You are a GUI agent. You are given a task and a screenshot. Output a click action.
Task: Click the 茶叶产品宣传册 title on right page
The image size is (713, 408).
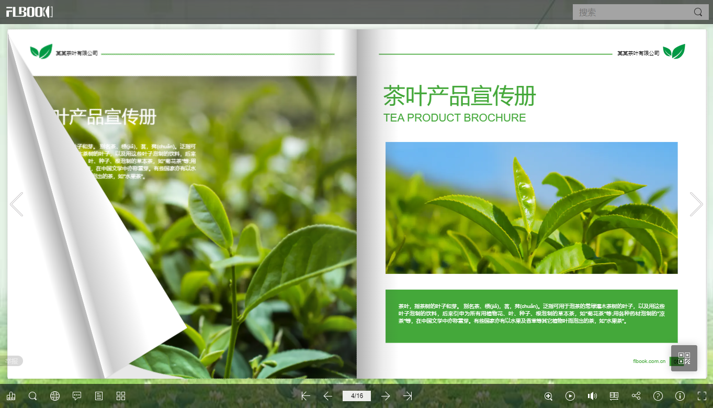(460, 96)
